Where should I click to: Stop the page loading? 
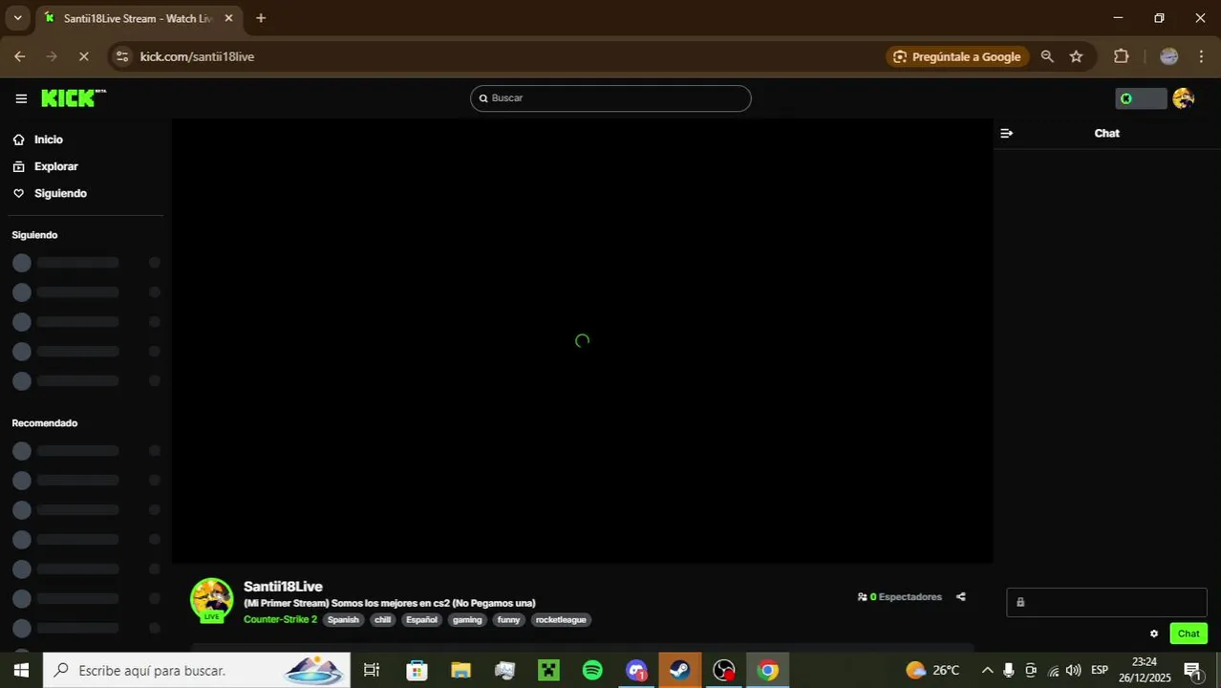83,56
